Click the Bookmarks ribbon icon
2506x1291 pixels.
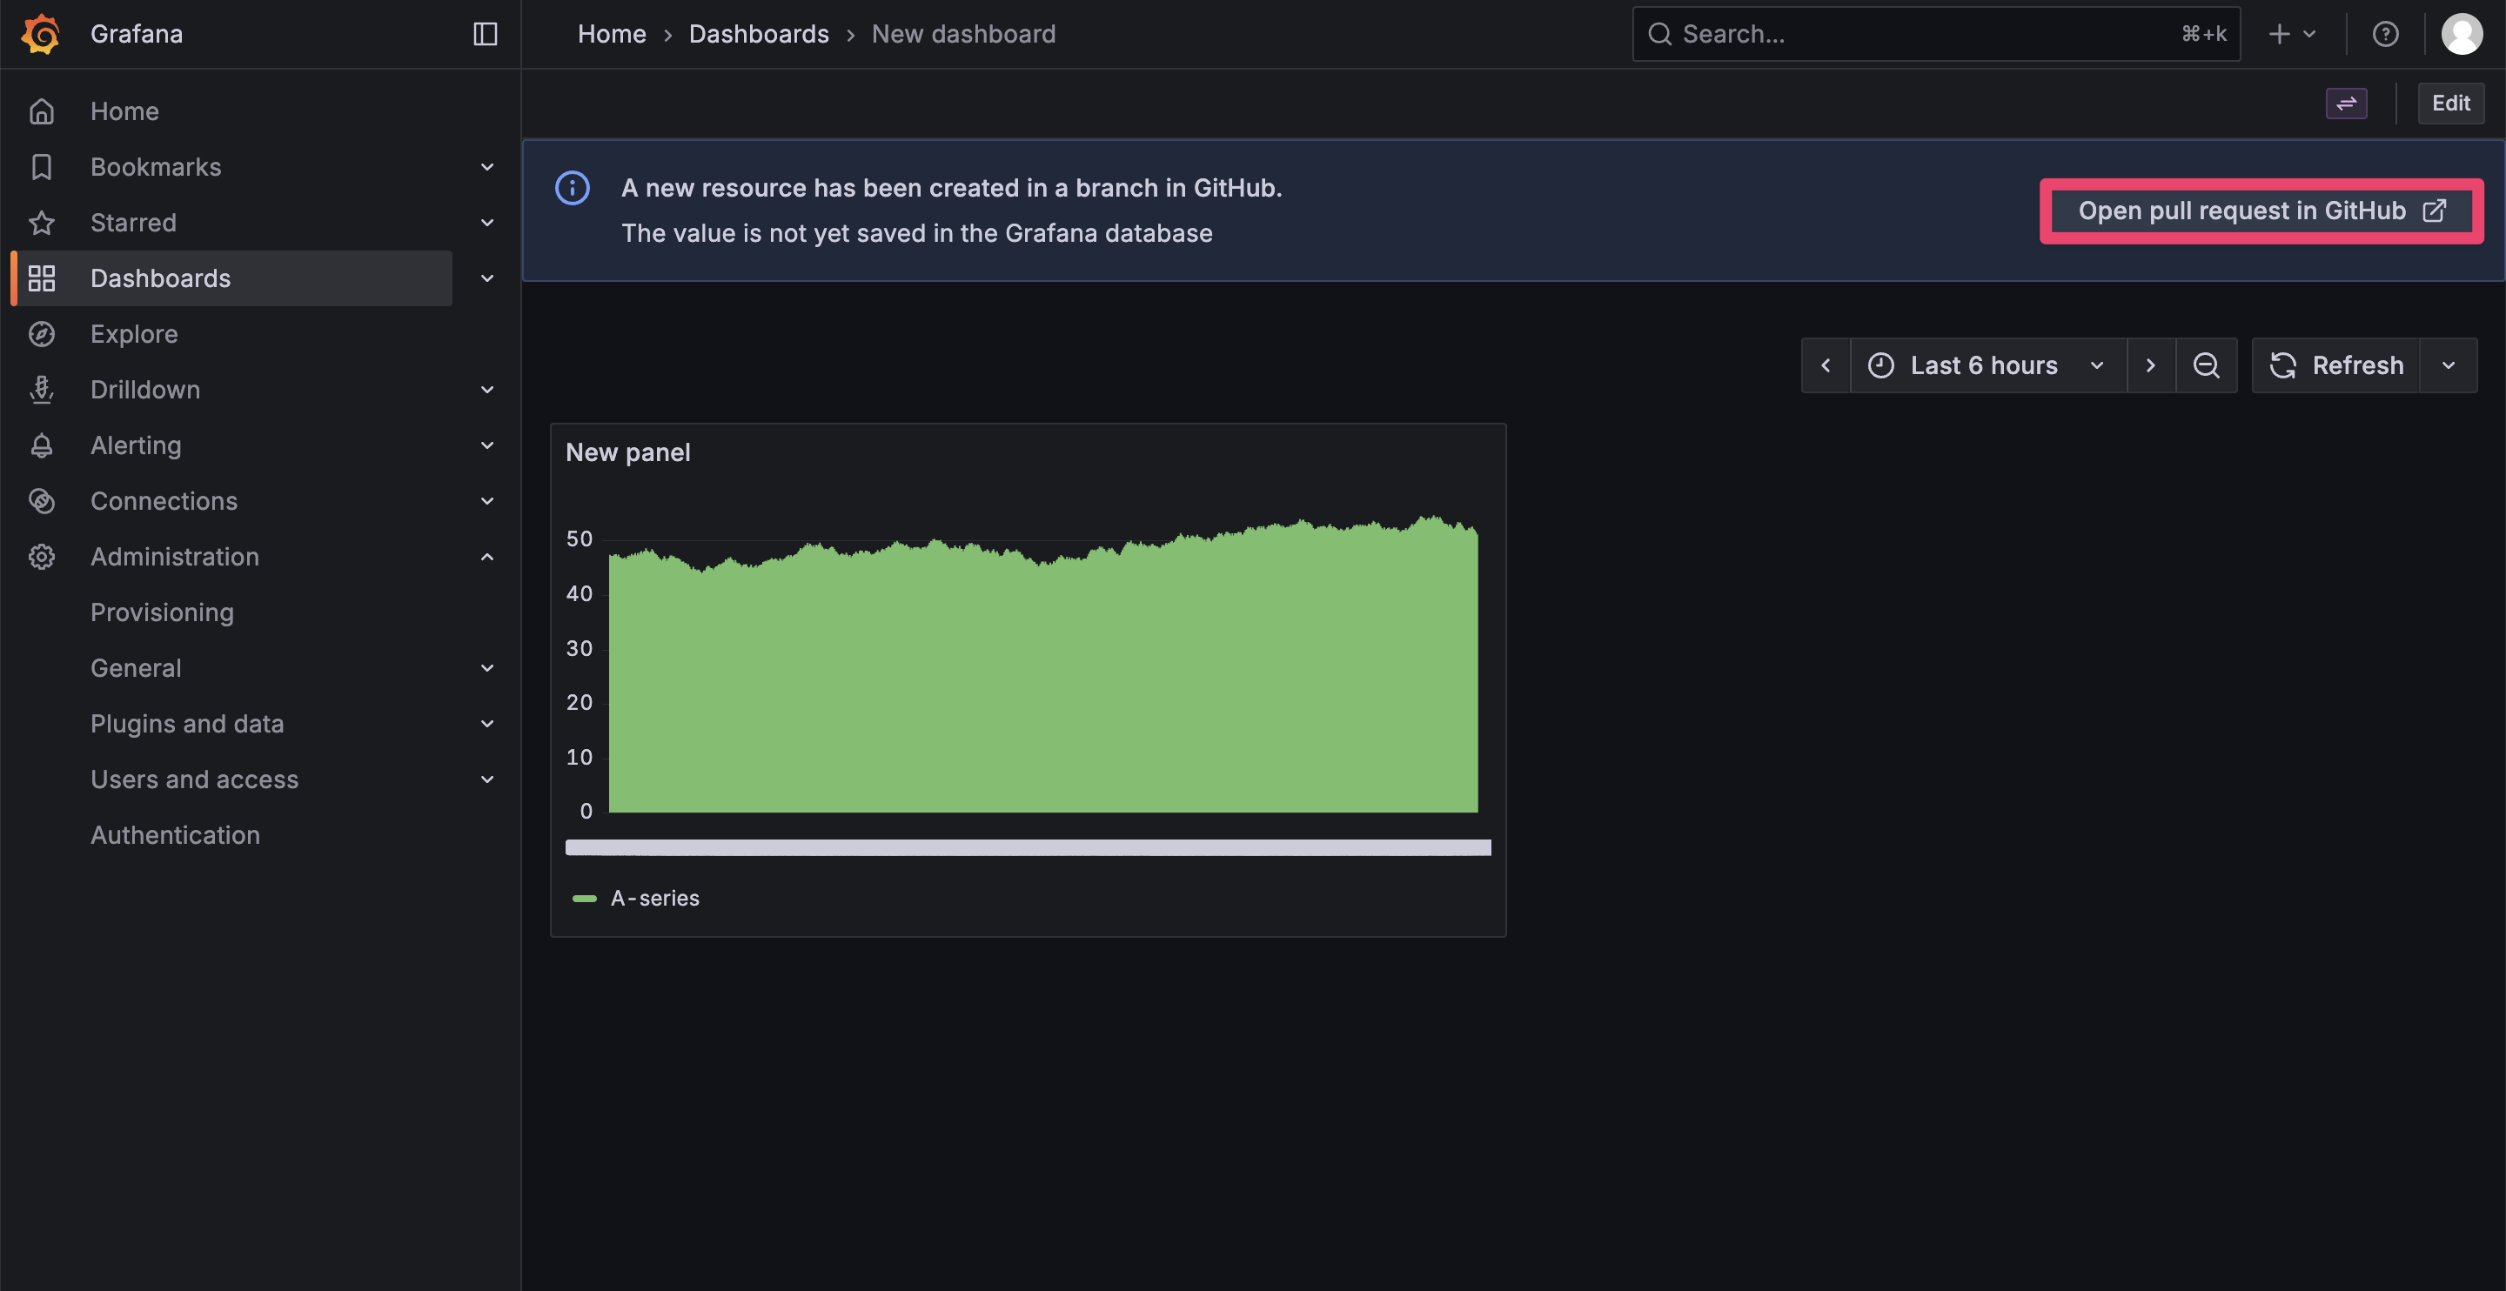coord(41,166)
